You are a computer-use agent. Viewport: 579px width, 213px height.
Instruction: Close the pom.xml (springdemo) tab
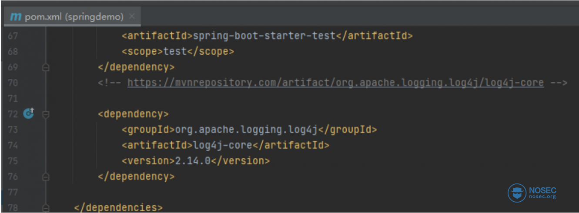point(132,17)
